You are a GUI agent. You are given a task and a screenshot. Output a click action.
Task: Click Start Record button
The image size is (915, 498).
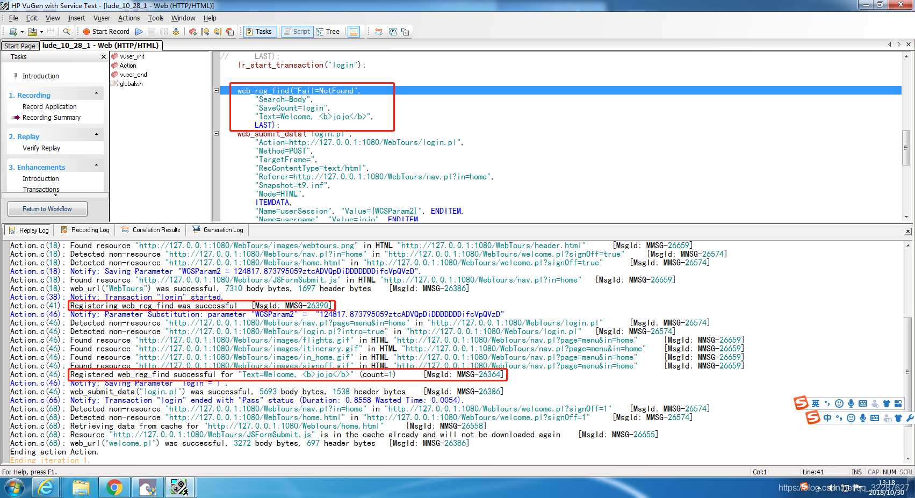[x=106, y=32]
